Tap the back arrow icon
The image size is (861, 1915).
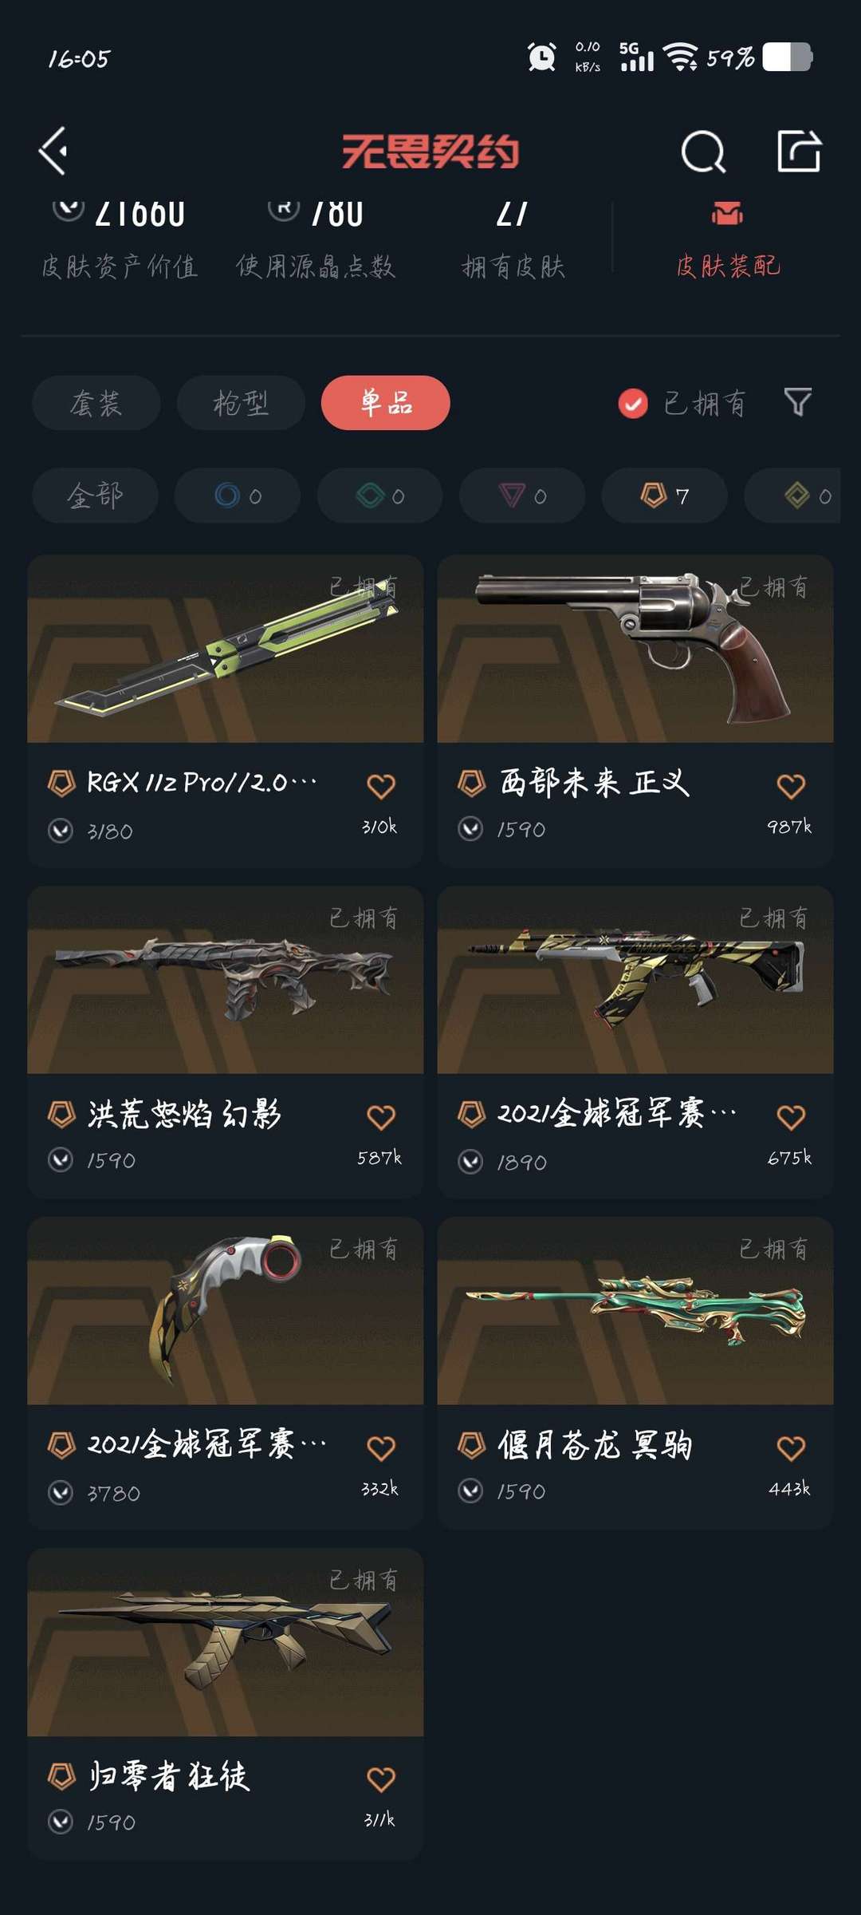coord(53,151)
